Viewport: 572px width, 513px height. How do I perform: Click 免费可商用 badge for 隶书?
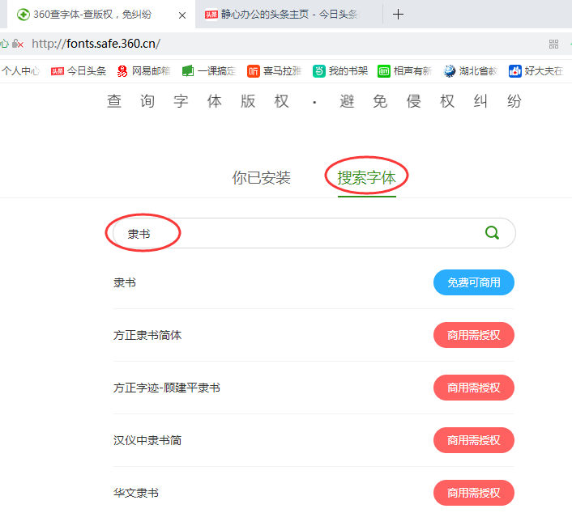473,282
